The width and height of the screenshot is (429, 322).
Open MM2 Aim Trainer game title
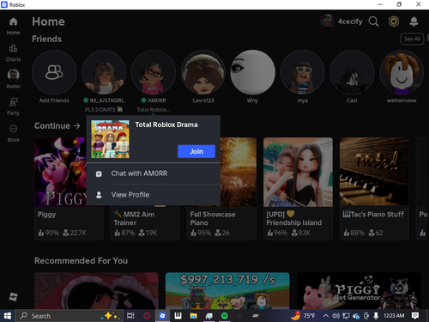point(135,218)
